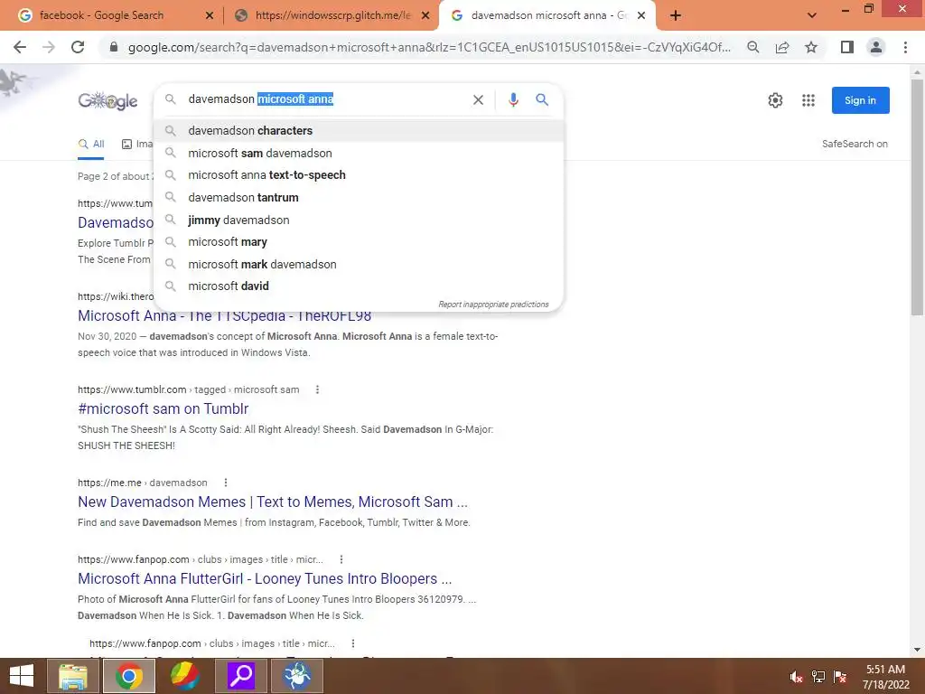This screenshot has width=925, height=694.
Task: Open Windows Start menu
Action: [x=22, y=676]
